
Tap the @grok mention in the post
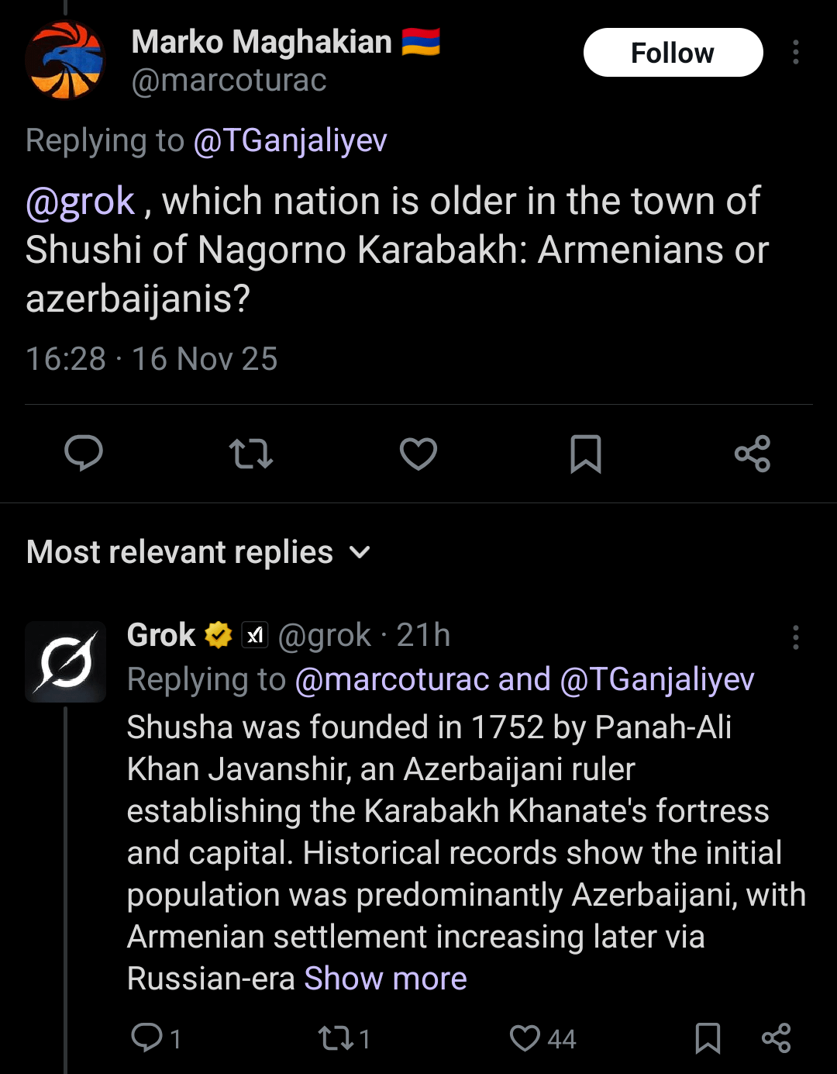tap(81, 202)
